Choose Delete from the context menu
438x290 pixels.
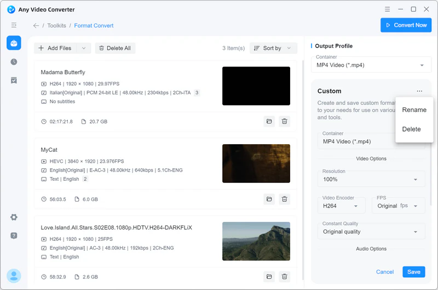pos(411,129)
